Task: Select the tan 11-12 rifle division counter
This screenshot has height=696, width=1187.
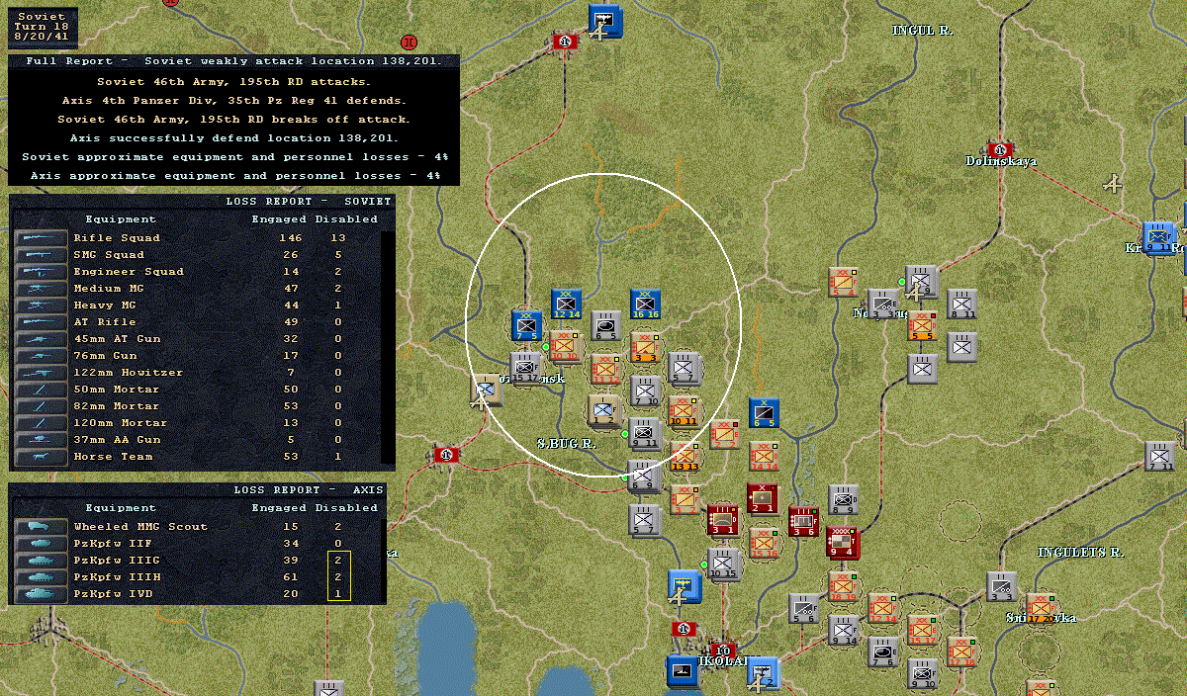Action: (605, 368)
